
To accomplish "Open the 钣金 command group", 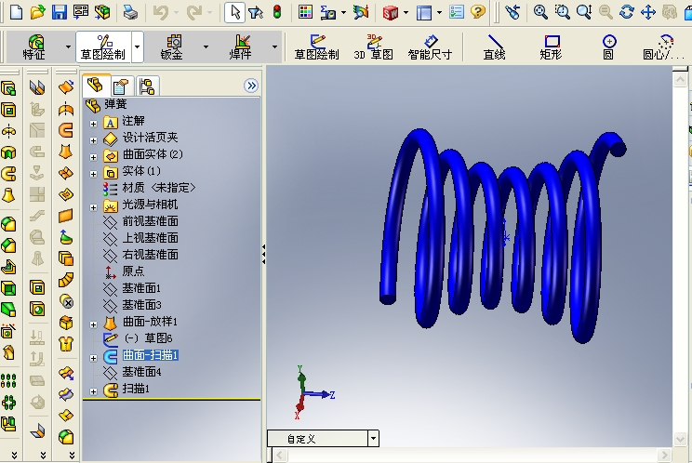I will pyautogui.click(x=172, y=47).
